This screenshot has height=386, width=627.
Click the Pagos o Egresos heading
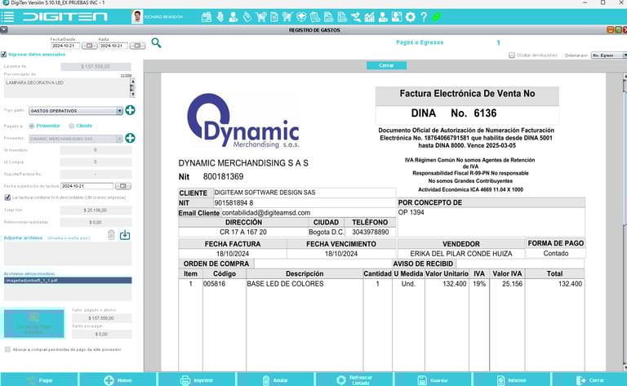tap(420, 42)
